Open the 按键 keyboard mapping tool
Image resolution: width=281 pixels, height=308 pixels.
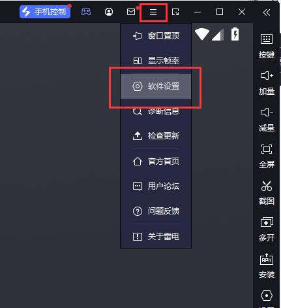pos(267,46)
